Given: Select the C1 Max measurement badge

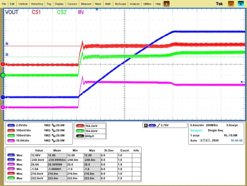Looking at the screenshot, I should click(11, 155).
